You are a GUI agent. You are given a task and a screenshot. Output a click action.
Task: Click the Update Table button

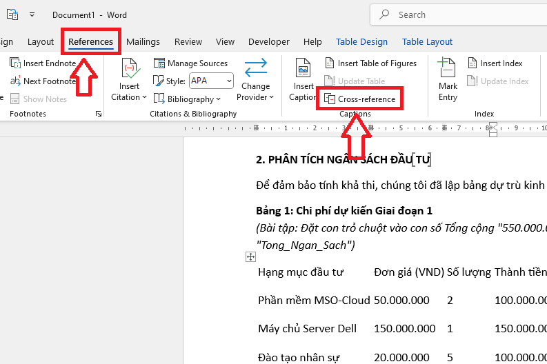[x=355, y=81]
